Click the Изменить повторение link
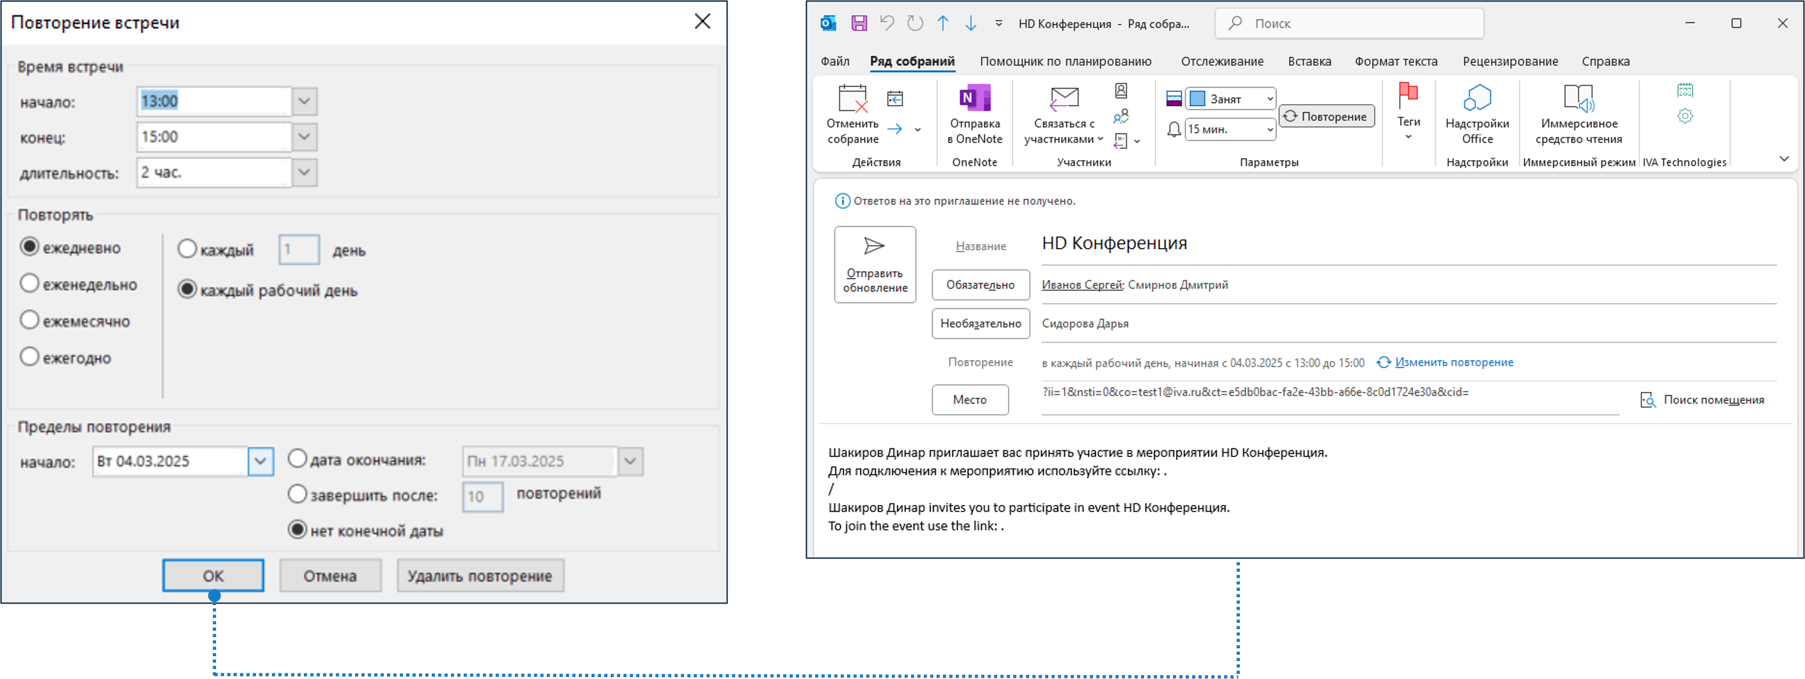 coord(1453,363)
